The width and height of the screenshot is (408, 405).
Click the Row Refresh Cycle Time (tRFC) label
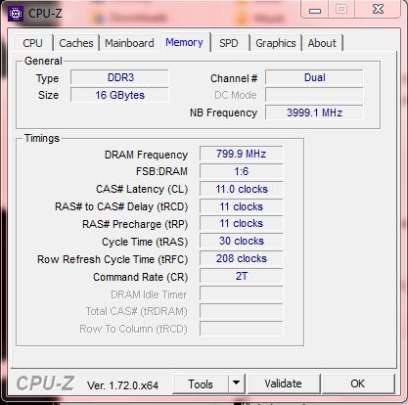click(113, 259)
